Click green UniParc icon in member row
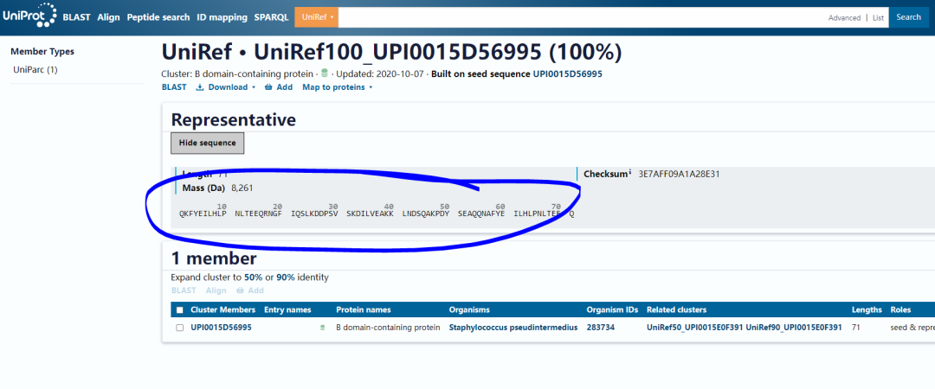 pyautogui.click(x=323, y=328)
